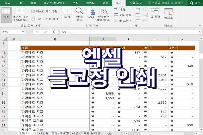Click the Name Box showing D25

tap(11, 32)
